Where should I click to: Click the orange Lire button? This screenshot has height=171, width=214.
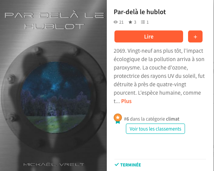(149, 37)
